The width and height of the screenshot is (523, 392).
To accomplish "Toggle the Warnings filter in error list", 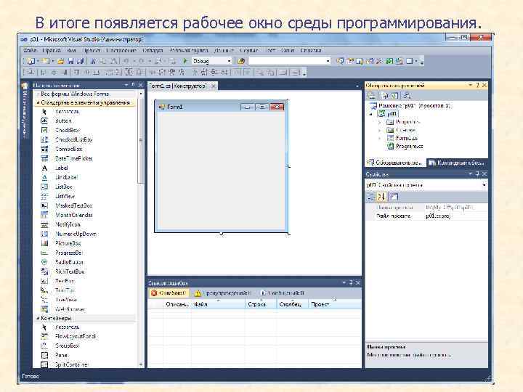I will pos(223,293).
